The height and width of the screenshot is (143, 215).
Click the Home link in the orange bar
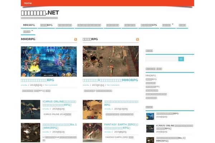coord(28,3)
